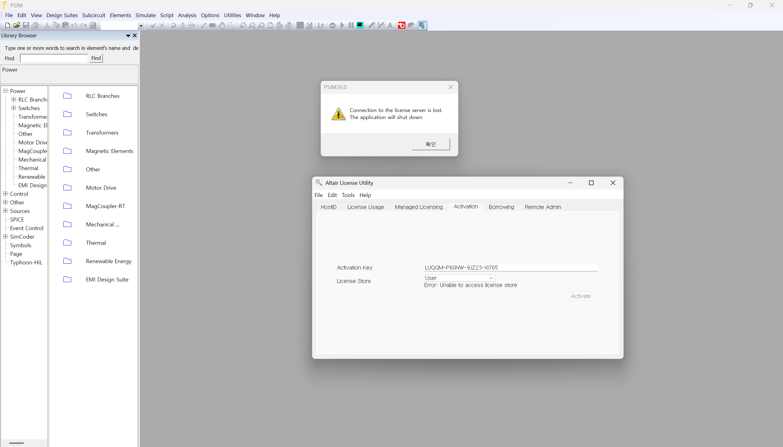Collapse the Power tree node
Viewport: 783px width, 447px height.
[x=5, y=91]
